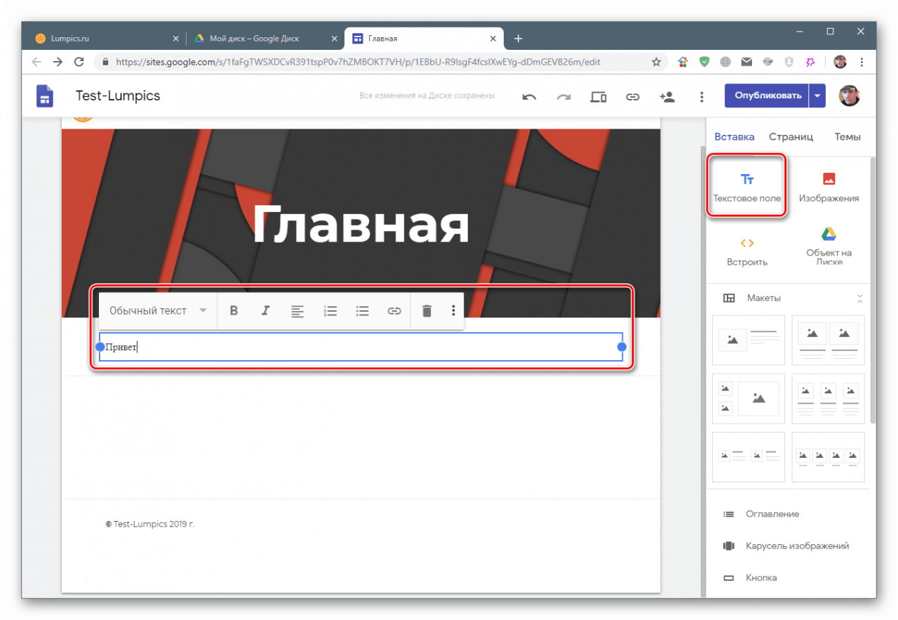This screenshot has height=620, width=898.
Task: Insert Объект на Диске from Drive
Action: (x=829, y=246)
